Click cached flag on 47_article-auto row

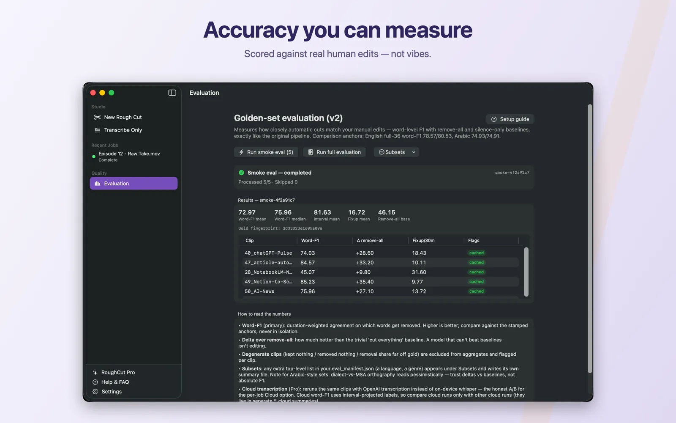point(477,263)
